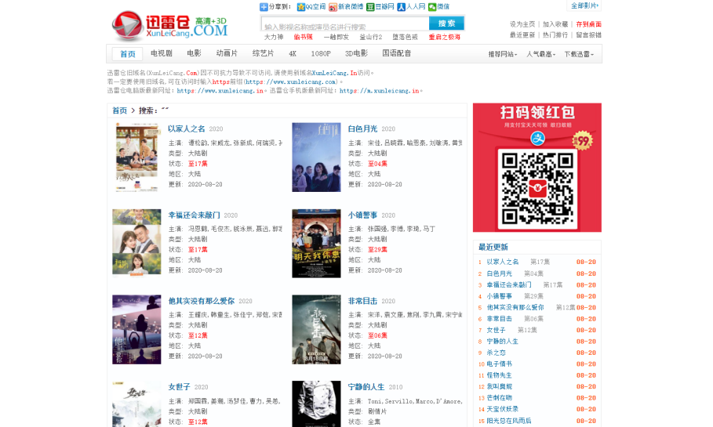Screen dimensions: 713x427
Task: Click the 设为主页 link
Action: (522, 24)
